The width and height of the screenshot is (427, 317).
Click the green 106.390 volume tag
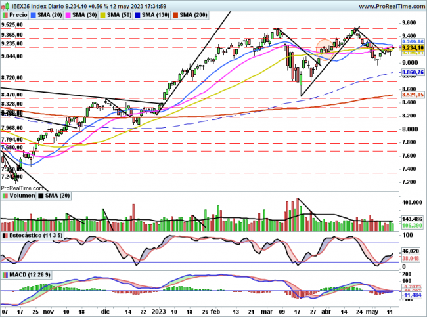tap(413, 226)
